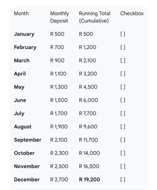
Task: Tick the January checkbox
Action: (123, 34)
